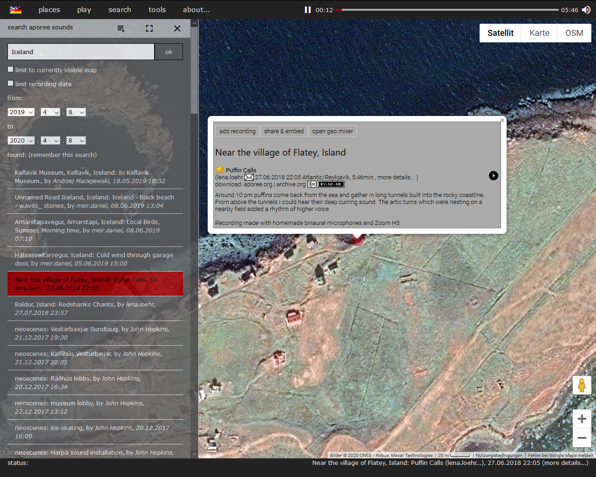
Task: Expand search panel to fullscreen
Action: [149, 28]
